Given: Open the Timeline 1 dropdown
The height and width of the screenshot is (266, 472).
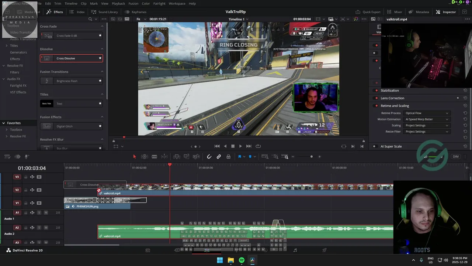Looking at the screenshot, I should 238,19.
